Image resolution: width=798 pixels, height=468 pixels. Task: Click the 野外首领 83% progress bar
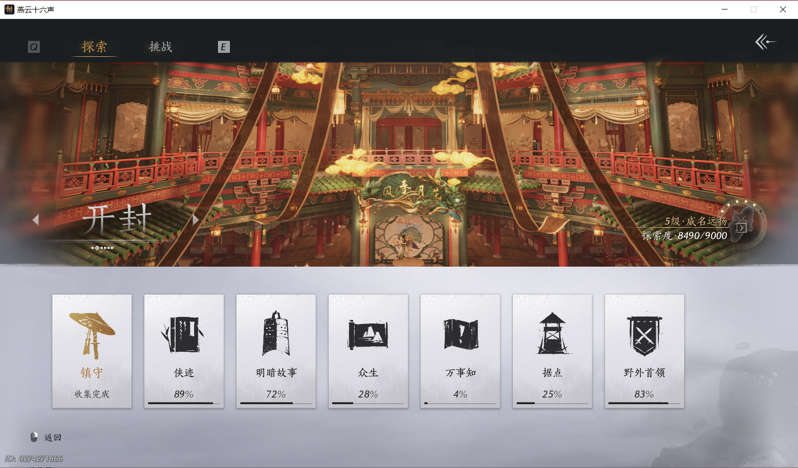point(644,403)
